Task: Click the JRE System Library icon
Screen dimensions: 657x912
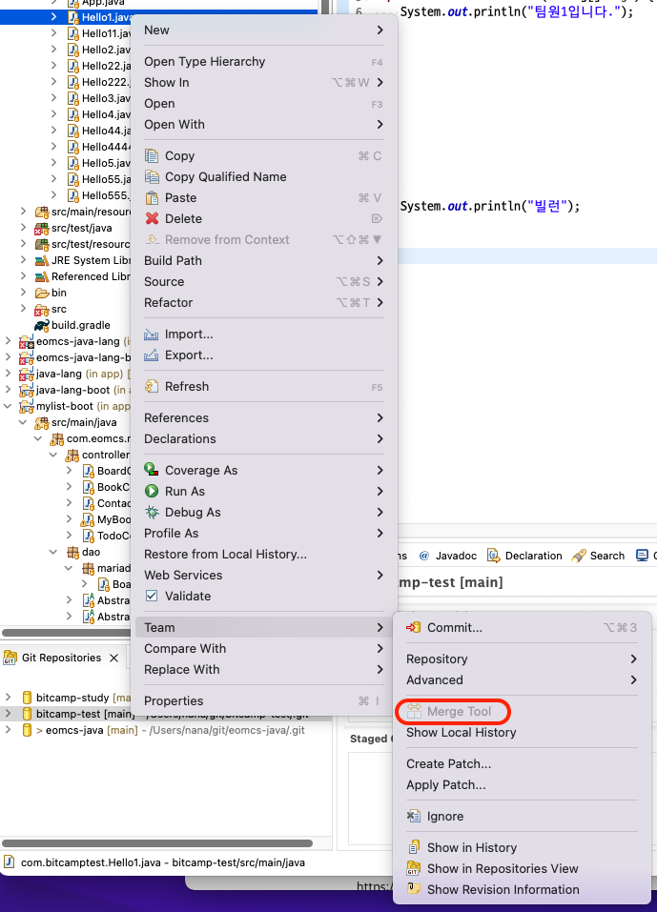Action: (41, 260)
